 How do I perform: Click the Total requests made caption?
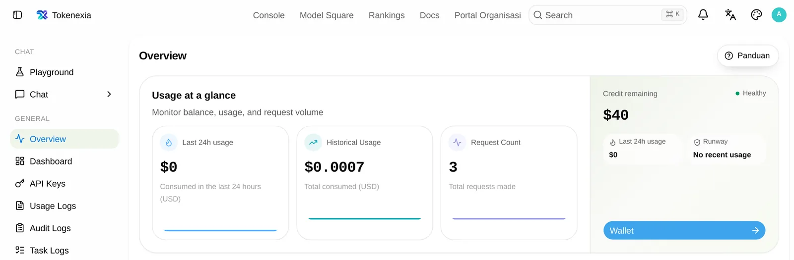[482, 187]
